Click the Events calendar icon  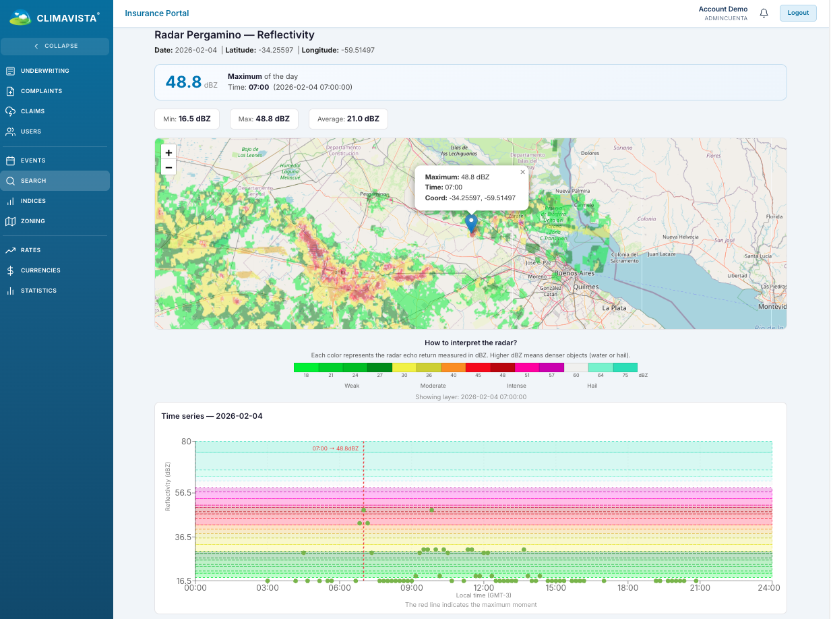tap(10, 160)
